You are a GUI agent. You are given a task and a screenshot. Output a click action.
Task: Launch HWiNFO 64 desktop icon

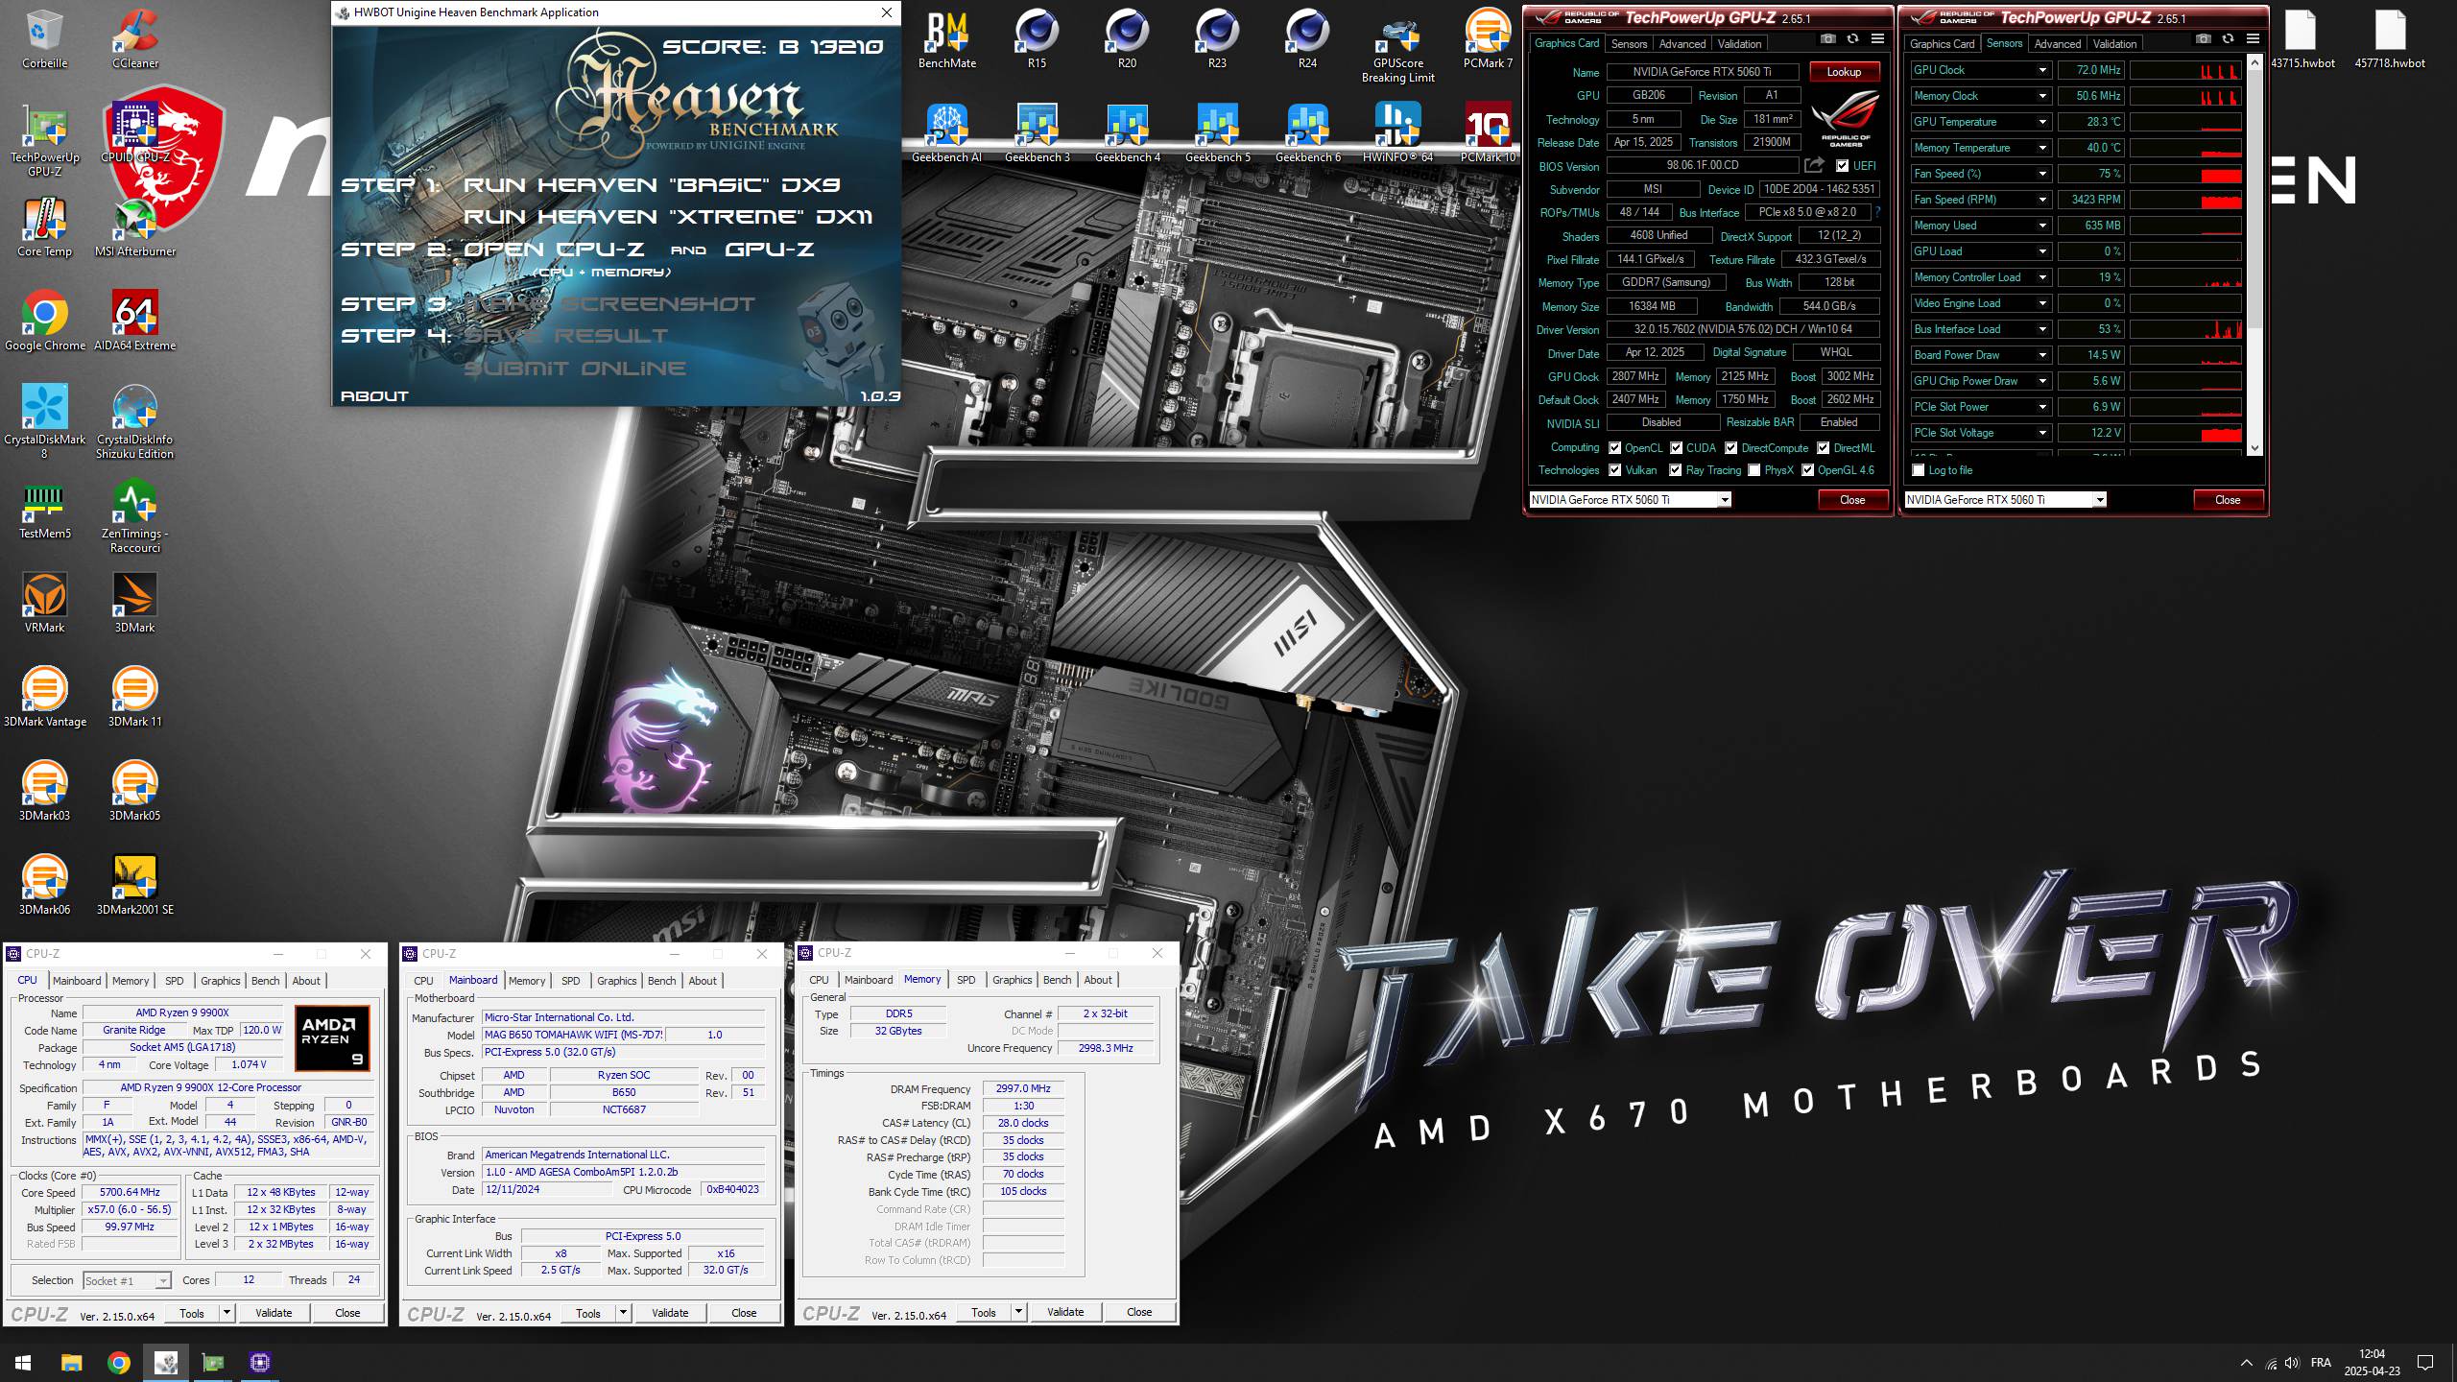pos(1397,132)
